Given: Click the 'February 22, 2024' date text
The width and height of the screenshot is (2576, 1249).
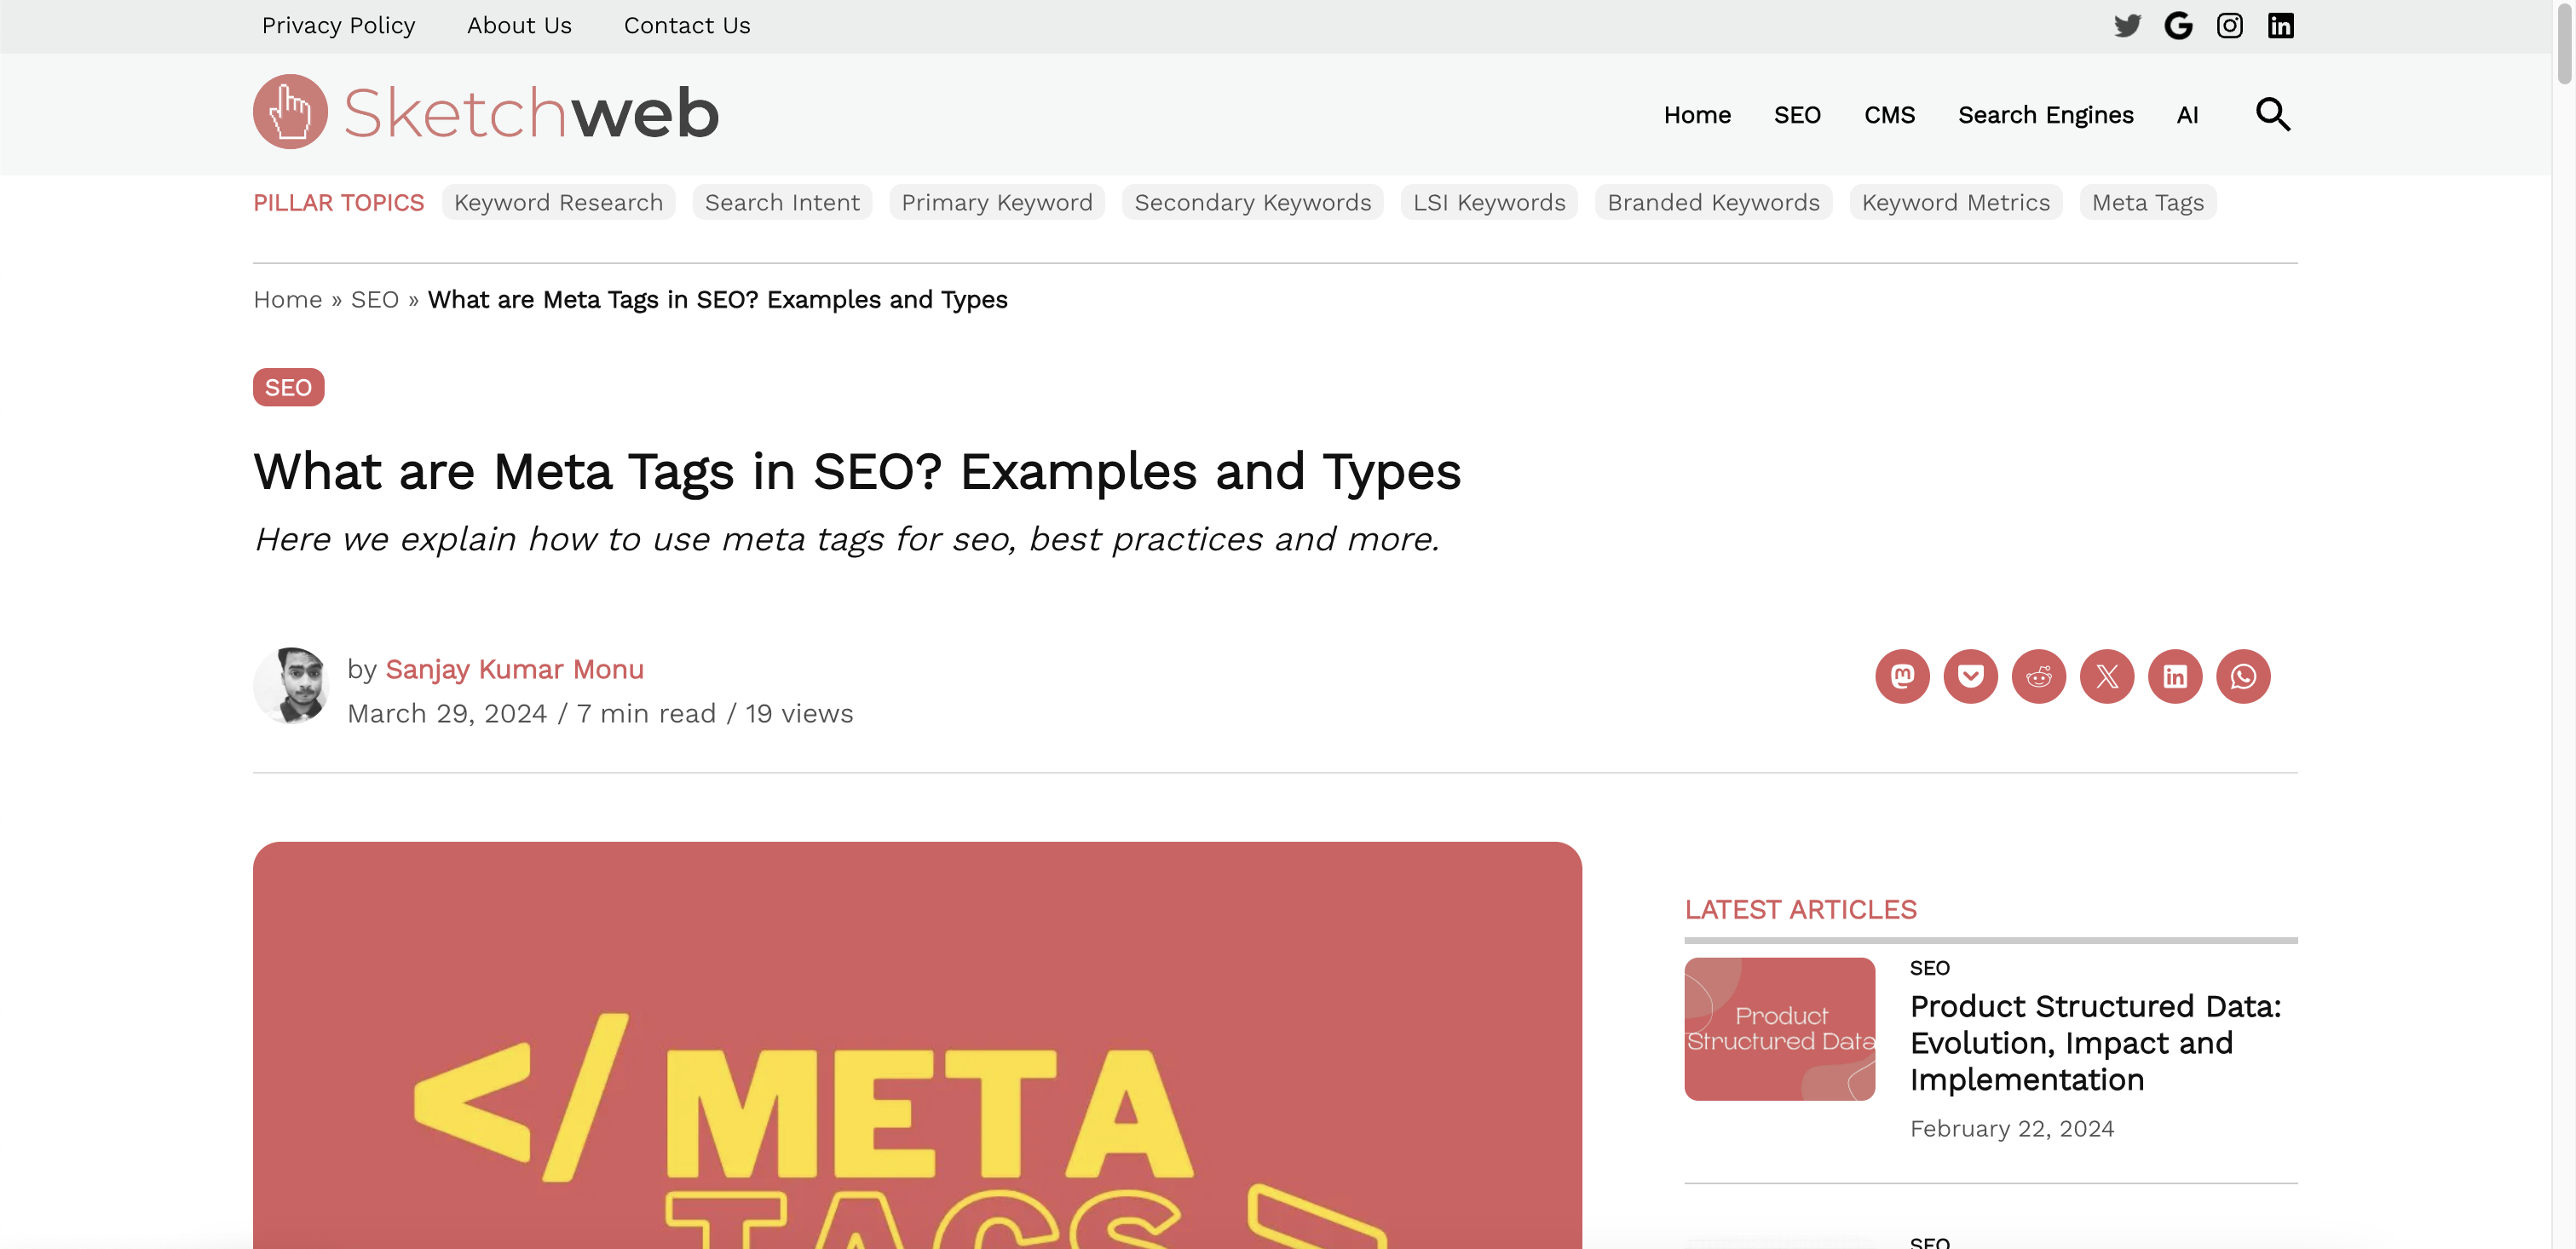Looking at the screenshot, I should tap(2011, 1129).
